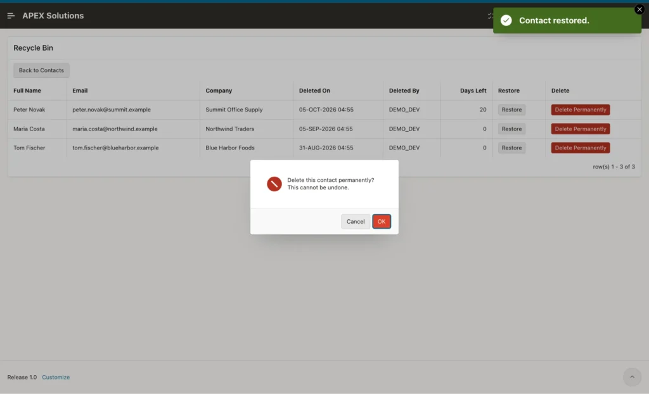Click email peter.novak@summit.example
The image size is (649, 394).
112,110
